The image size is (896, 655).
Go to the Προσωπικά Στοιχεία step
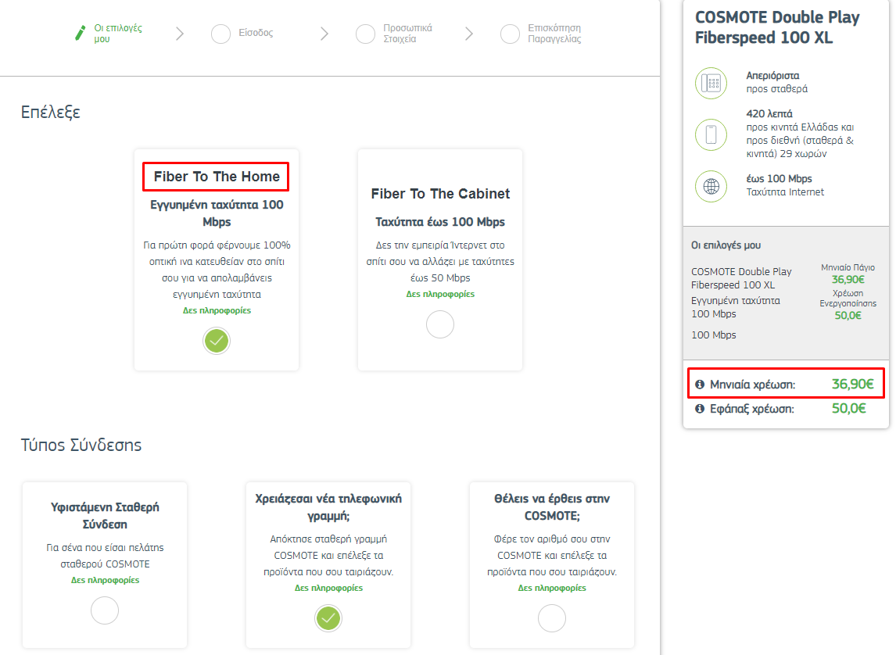(x=407, y=33)
